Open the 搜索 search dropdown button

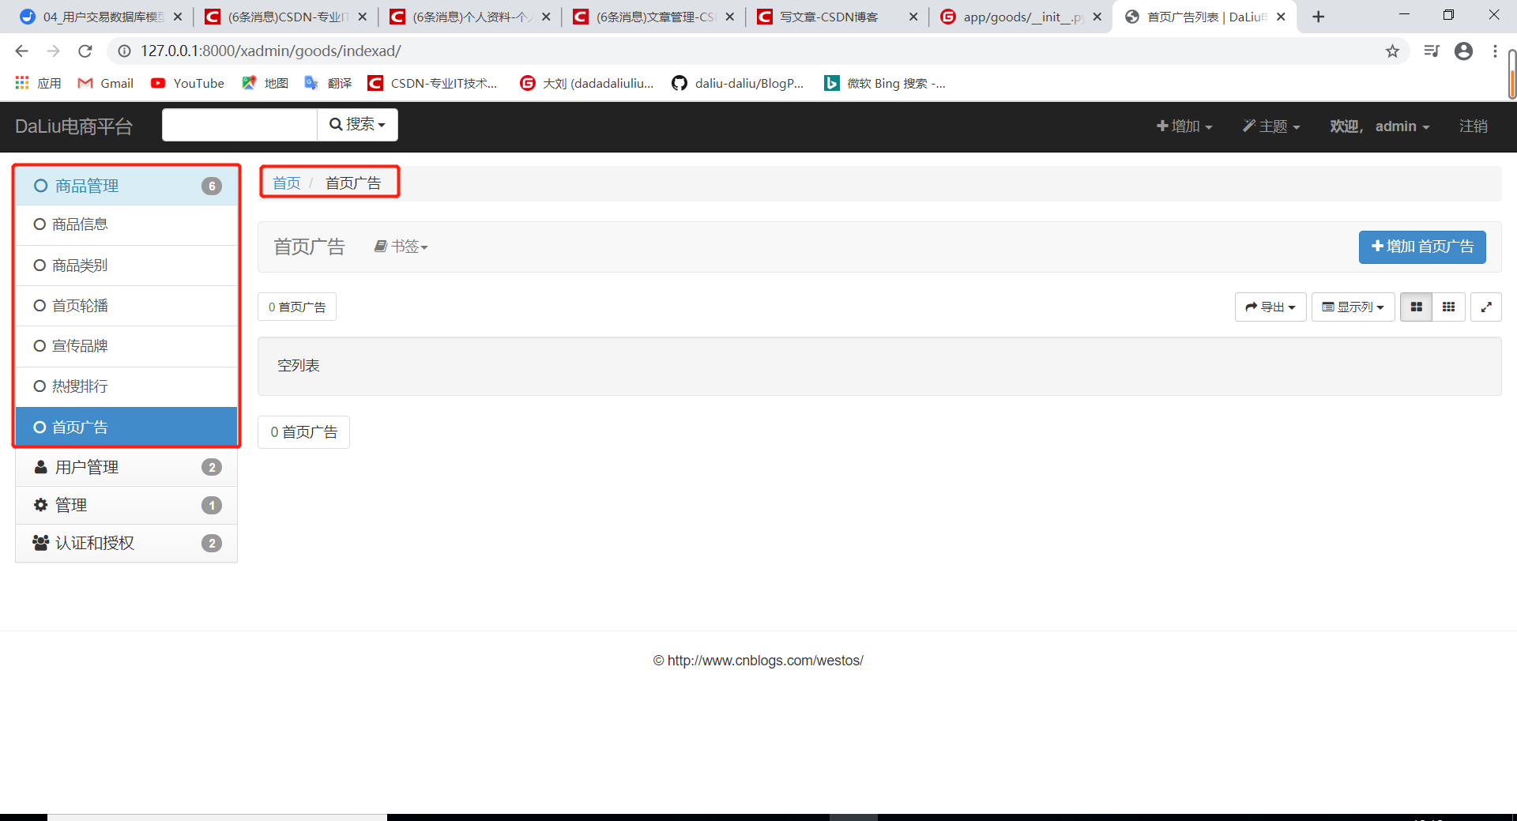point(357,125)
